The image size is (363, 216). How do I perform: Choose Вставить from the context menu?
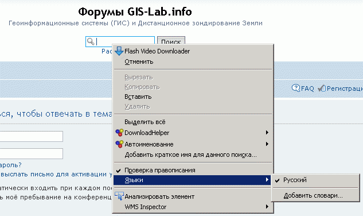click(x=138, y=97)
